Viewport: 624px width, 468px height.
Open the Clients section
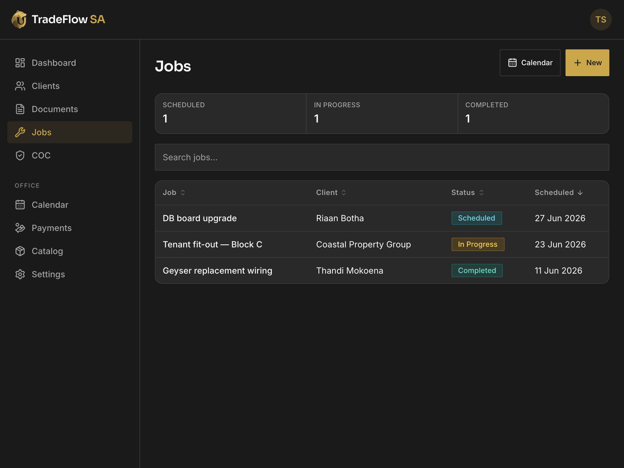click(x=70, y=86)
